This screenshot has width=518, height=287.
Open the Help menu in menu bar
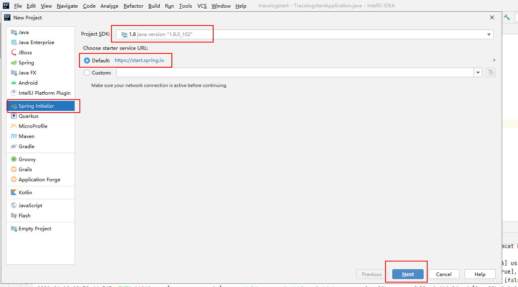click(241, 6)
